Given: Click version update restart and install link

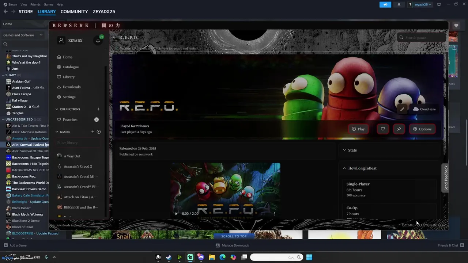Looking at the screenshot, I should coord(159,48).
